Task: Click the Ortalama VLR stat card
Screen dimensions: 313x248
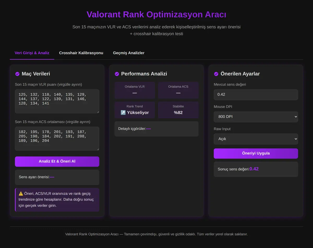Action: click(x=135, y=90)
